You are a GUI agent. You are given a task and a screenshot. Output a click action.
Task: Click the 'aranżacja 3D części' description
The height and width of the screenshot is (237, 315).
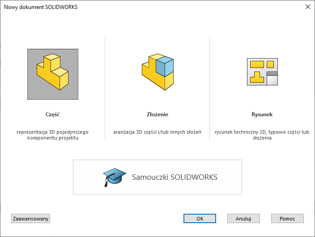pos(157,132)
